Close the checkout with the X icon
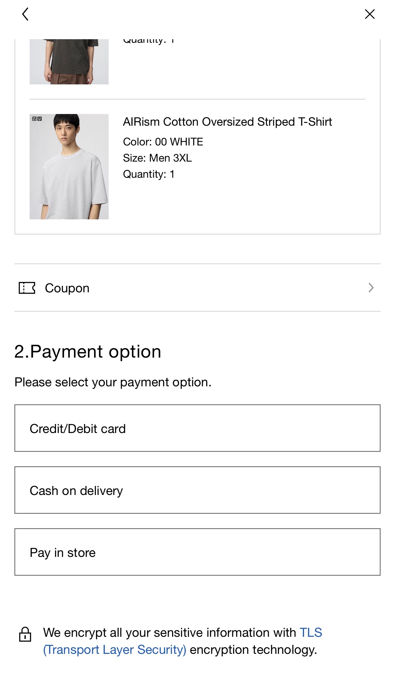Viewport: 395px width, 673px height. (x=370, y=14)
